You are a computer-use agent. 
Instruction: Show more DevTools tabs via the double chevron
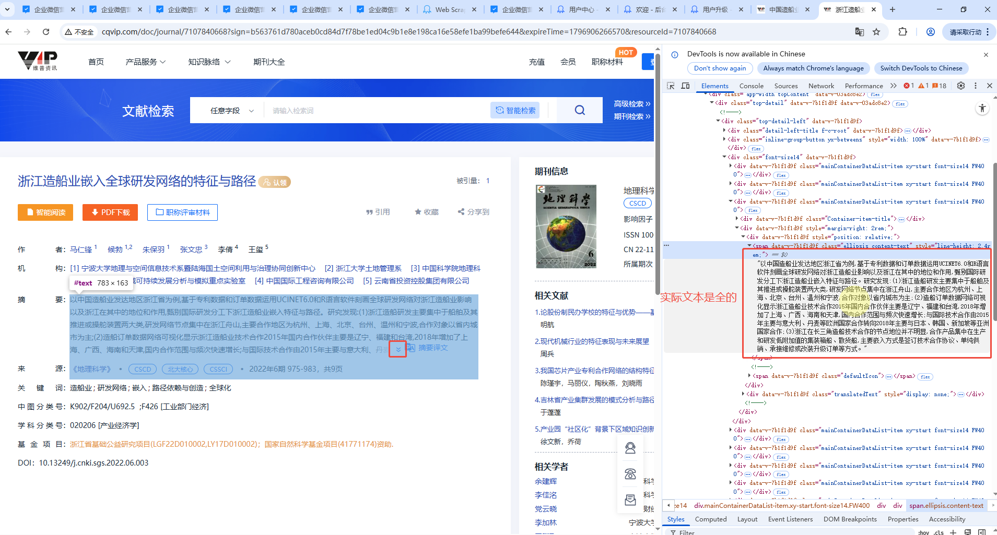pyautogui.click(x=893, y=86)
